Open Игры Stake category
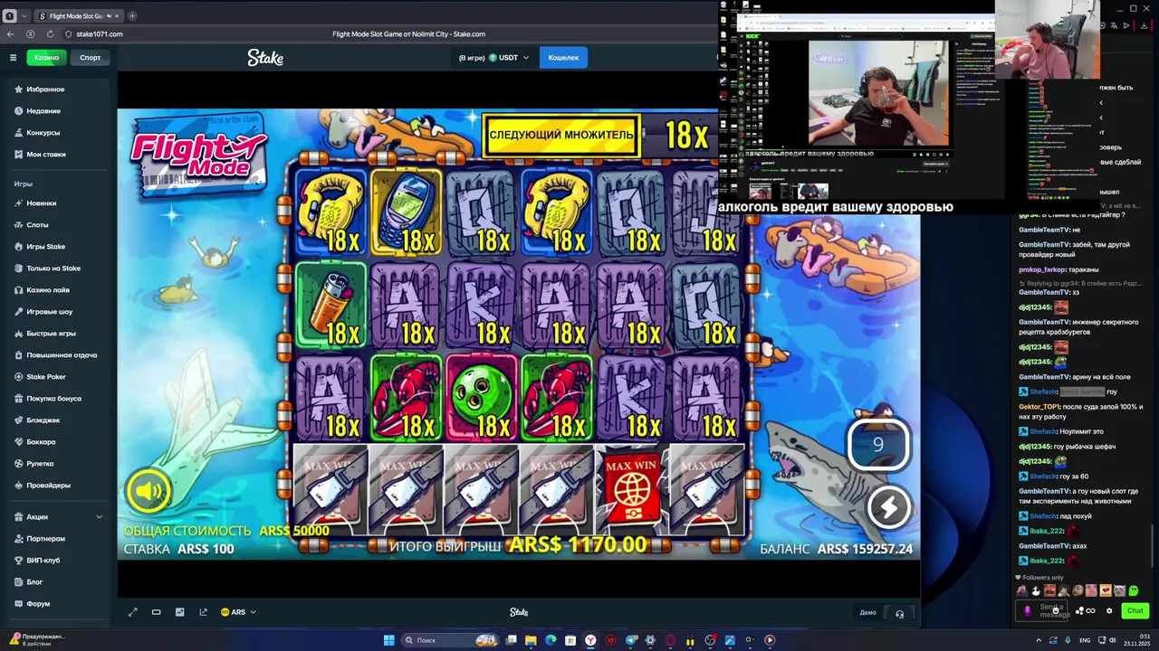Screen dimensions: 1159x651 pyautogui.click(x=45, y=247)
